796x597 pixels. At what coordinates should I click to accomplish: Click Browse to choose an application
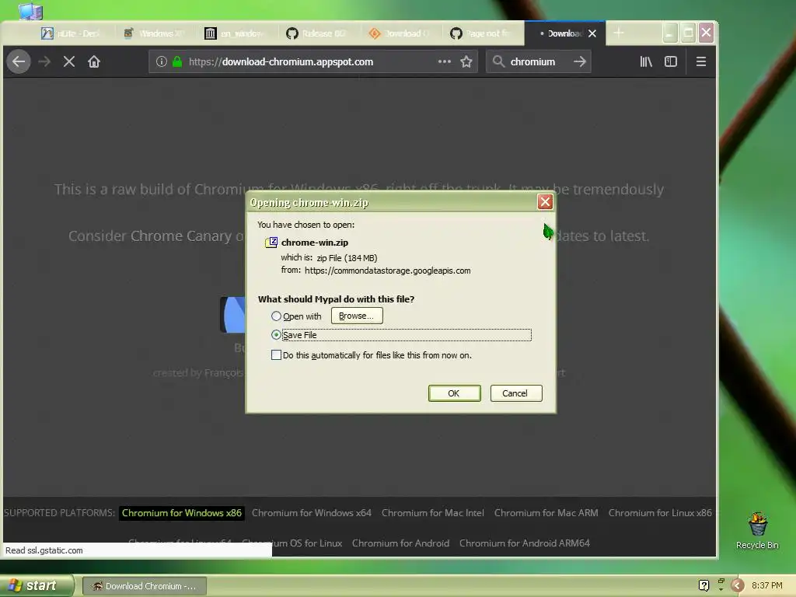click(x=357, y=316)
